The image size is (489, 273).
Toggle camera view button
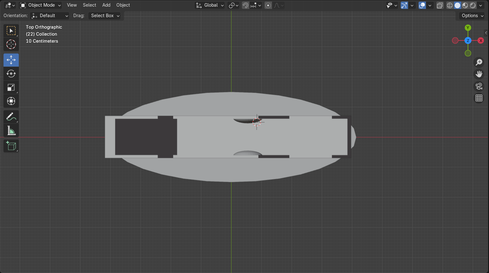pyautogui.click(x=479, y=86)
